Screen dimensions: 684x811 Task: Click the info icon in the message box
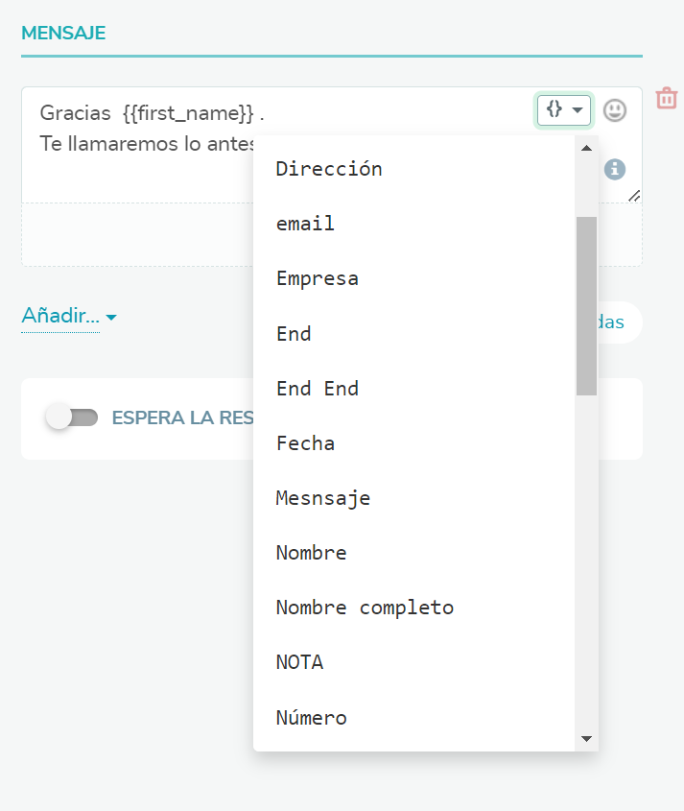coord(615,170)
